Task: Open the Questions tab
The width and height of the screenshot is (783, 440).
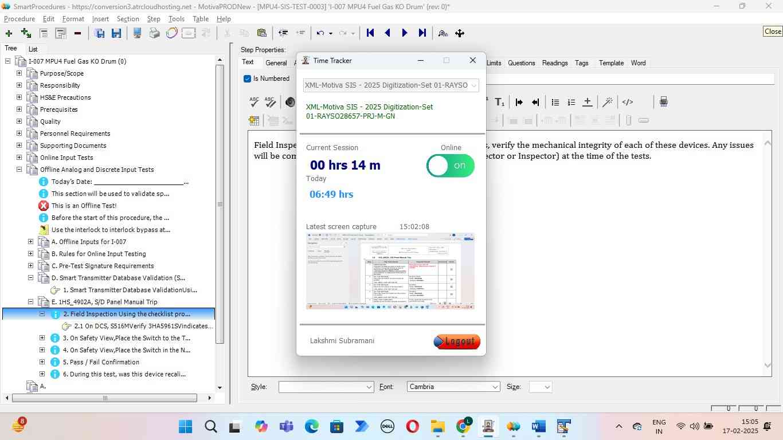Action: (x=522, y=63)
